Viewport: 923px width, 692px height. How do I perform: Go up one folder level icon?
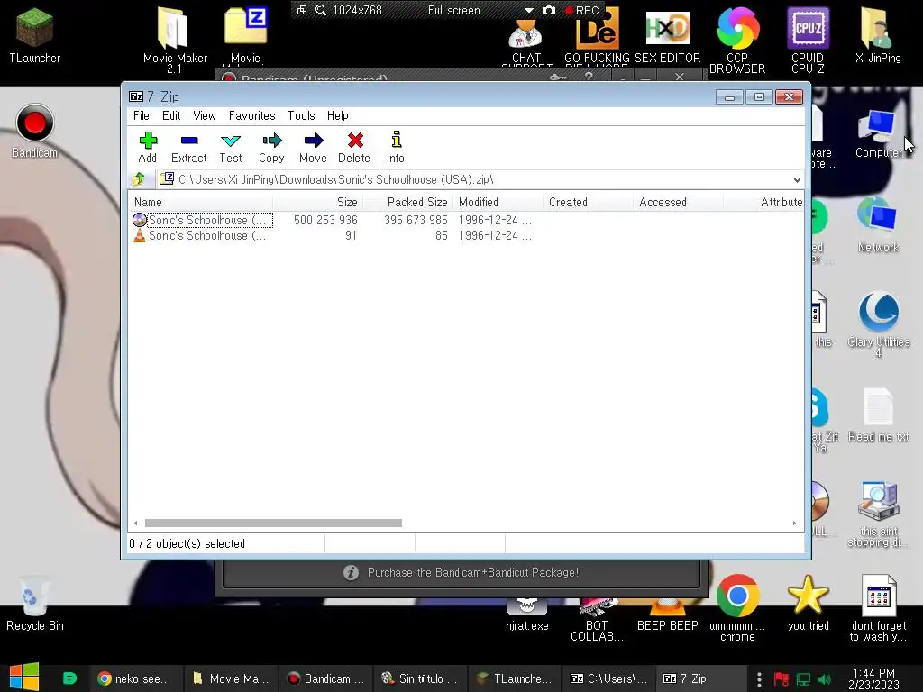(x=139, y=179)
